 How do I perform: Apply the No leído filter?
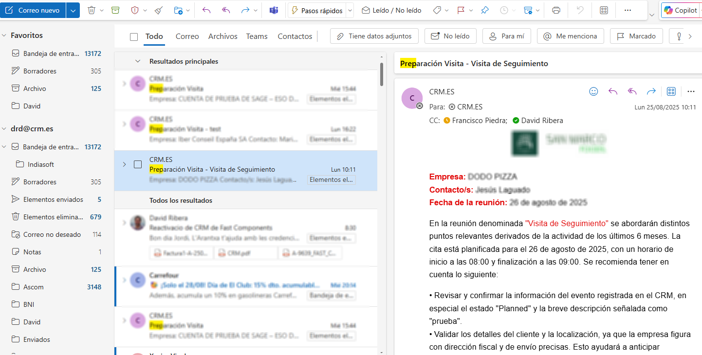click(450, 36)
